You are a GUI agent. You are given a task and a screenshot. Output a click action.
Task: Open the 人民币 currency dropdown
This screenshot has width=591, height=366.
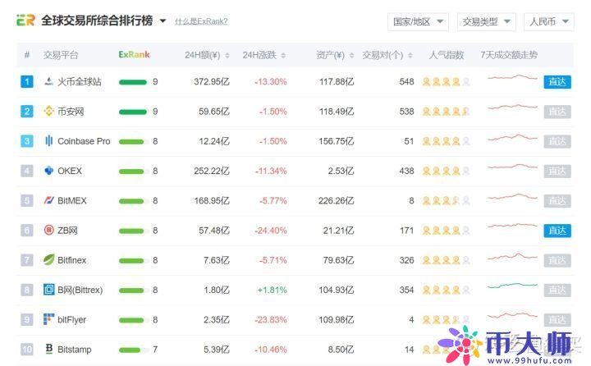click(549, 21)
